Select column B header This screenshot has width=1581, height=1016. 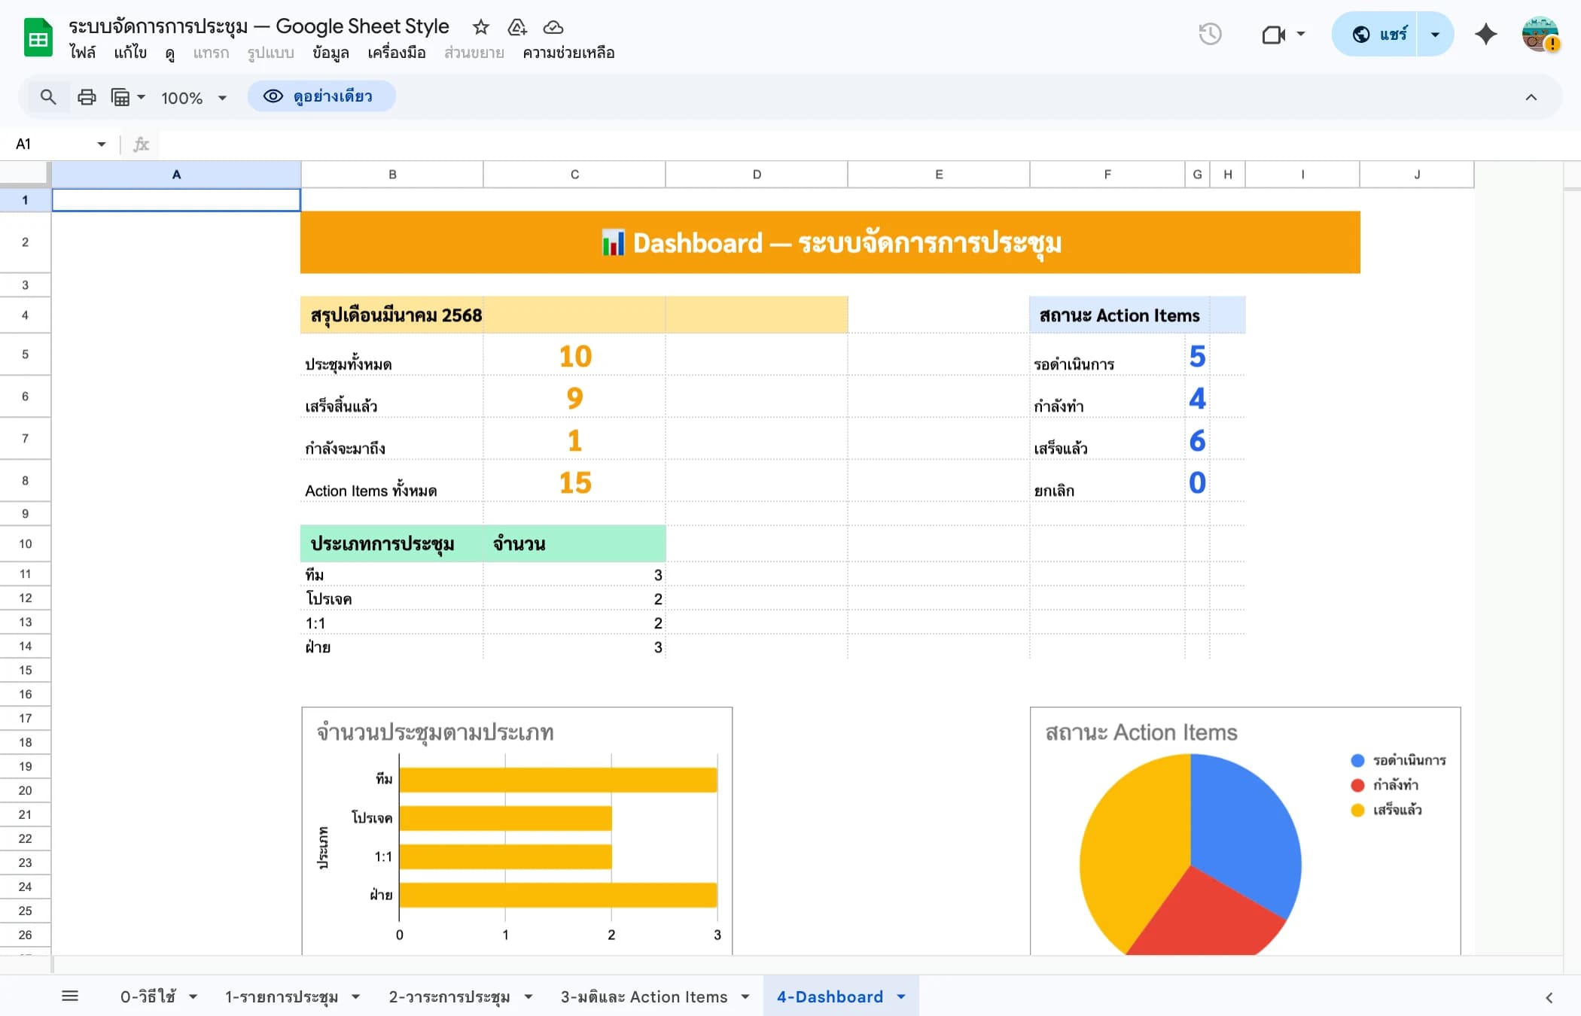tap(391, 174)
